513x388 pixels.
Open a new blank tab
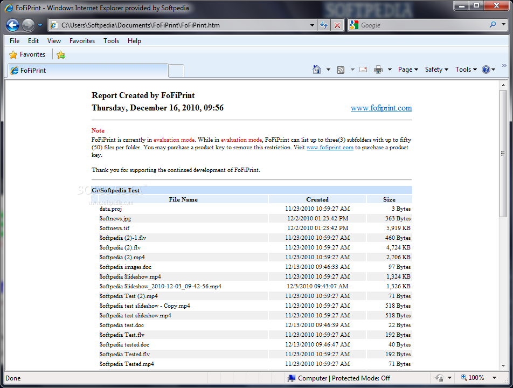pyautogui.click(x=176, y=71)
